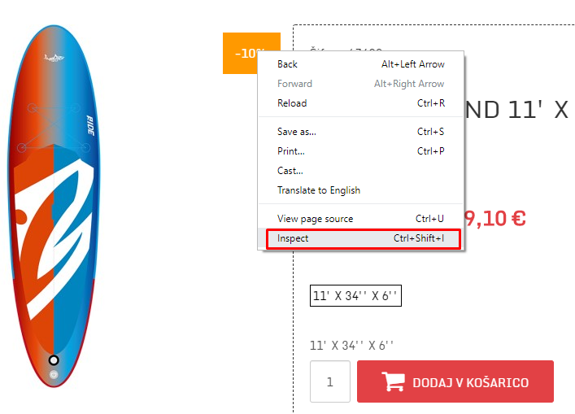Select Inspect from the context menu
The image size is (575, 414).
(x=361, y=238)
